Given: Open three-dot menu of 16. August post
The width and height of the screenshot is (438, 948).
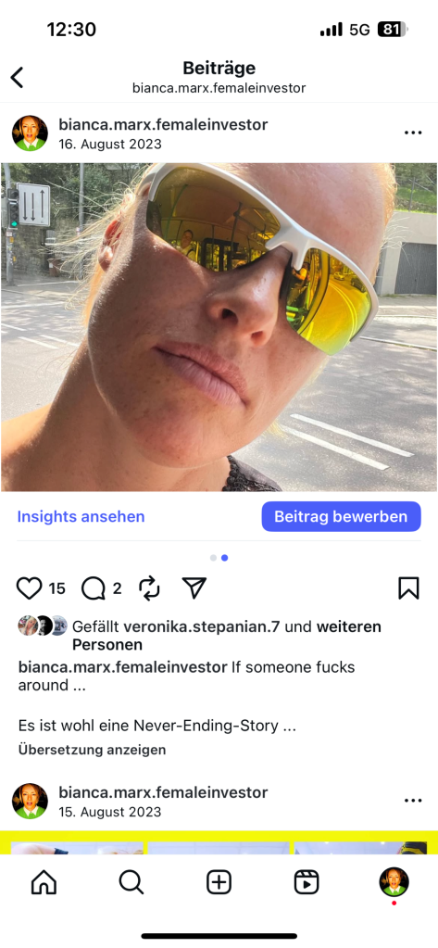Looking at the screenshot, I should pyautogui.click(x=413, y=133).
